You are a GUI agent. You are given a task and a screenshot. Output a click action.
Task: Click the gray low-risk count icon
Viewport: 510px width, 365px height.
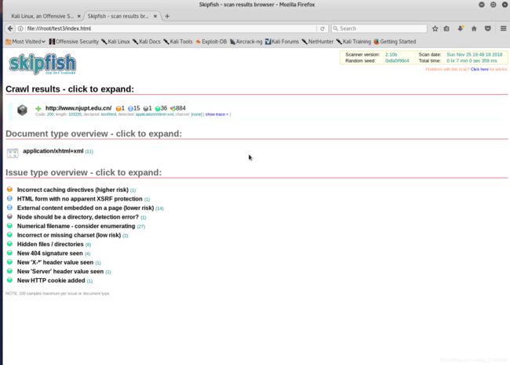146,108
